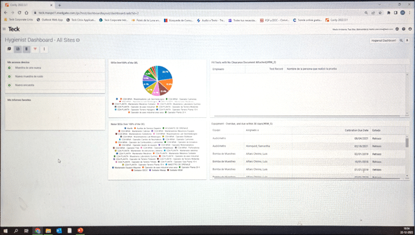Sort by the Asignado a column header
Image resolution: width=415 pixels, height=235 pixels.
tap(252, 130)
